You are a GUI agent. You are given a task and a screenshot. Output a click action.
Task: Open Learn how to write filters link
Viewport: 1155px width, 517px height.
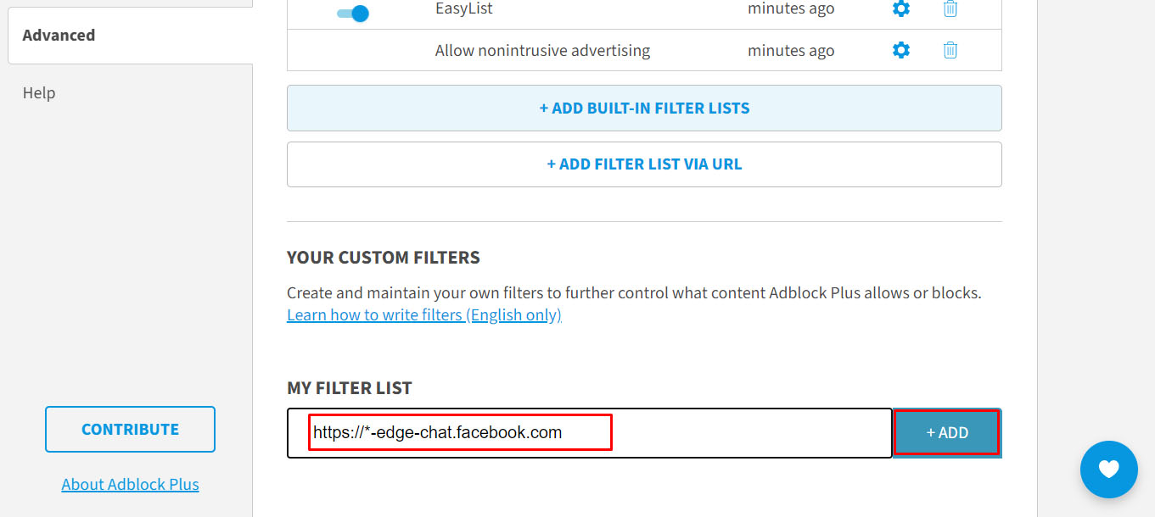point(424,315)
